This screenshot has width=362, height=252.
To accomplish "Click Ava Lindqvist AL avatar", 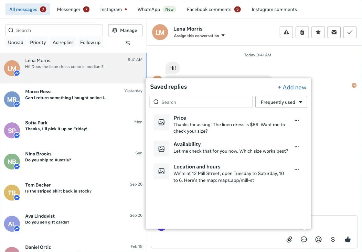I will pyautogui.click(x=12, y=224).
